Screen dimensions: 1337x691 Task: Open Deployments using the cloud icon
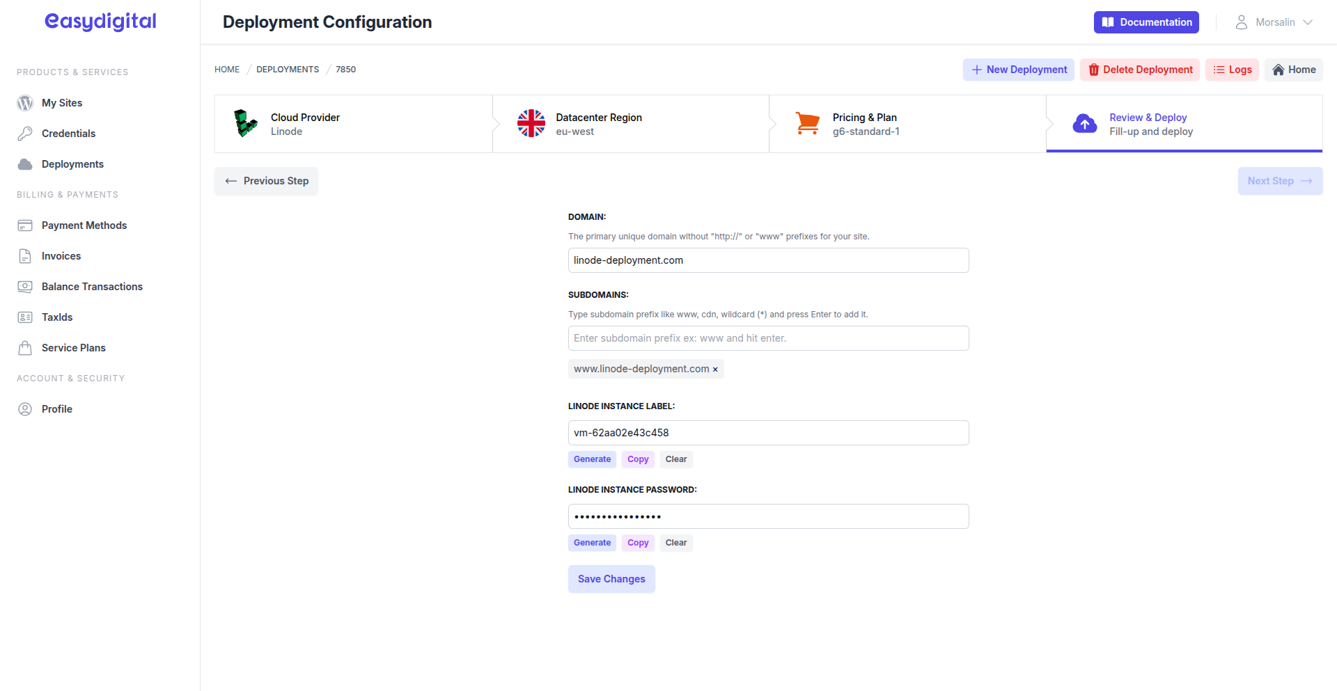pos(25,164)
